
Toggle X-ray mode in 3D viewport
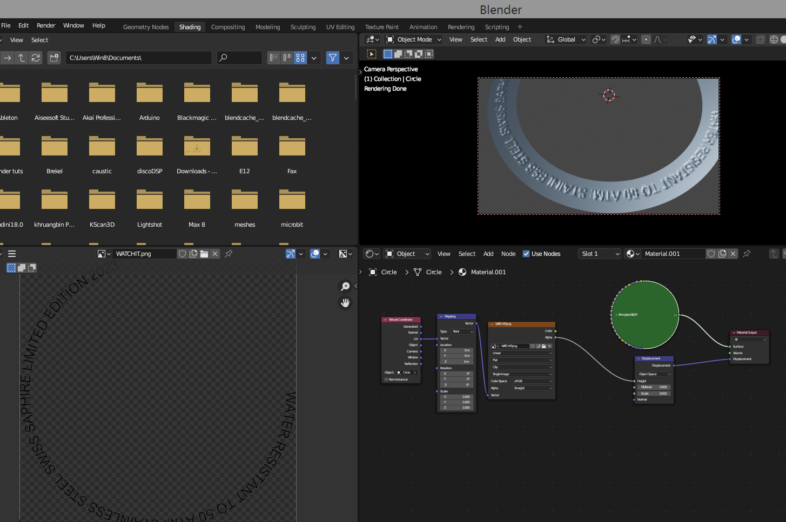(x=761, y=39)
